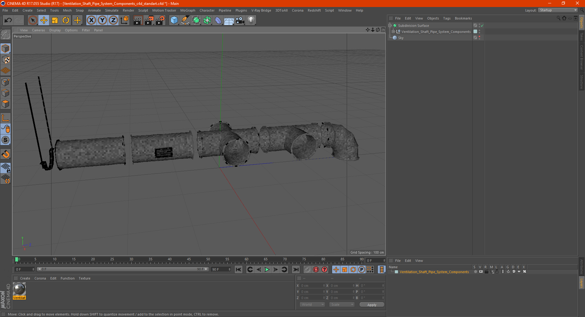Image resolution: width=585 pixels, height=317 pixels.
Task: Select the Move tool in top toolbar
Action: point(44,20)
